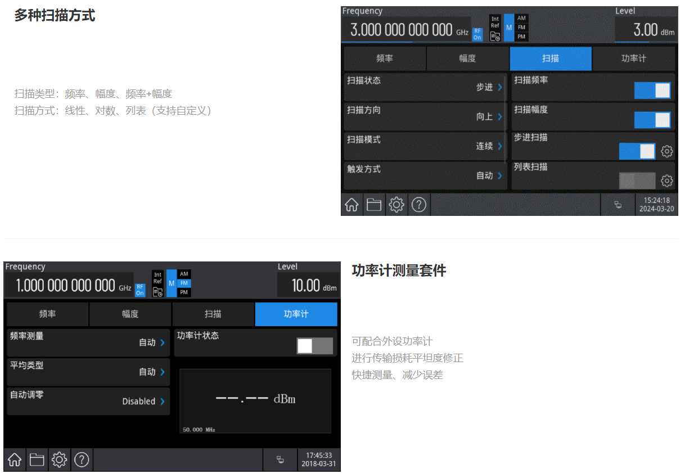Open gear settings for 列表扫描
685x474 pixels.
667,180
